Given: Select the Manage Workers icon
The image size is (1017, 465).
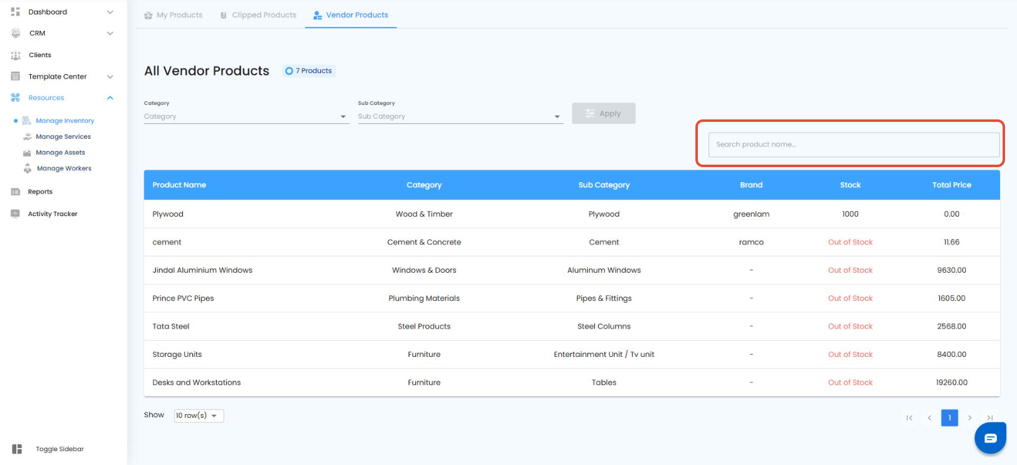Looking at the screenshot, I should coord(28,168).
